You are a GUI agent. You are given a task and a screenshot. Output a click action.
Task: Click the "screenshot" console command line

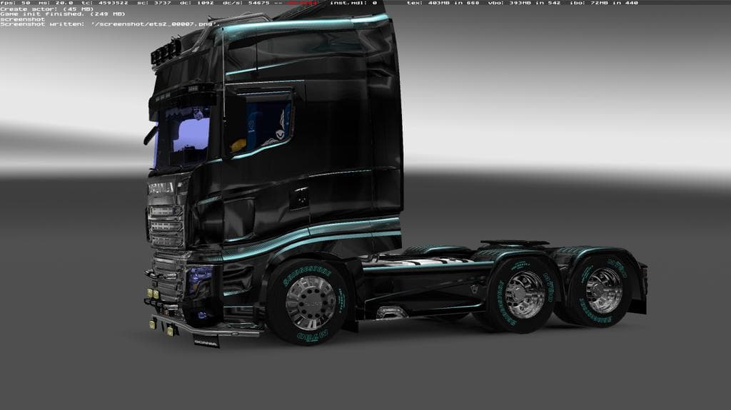pos(22,19)
